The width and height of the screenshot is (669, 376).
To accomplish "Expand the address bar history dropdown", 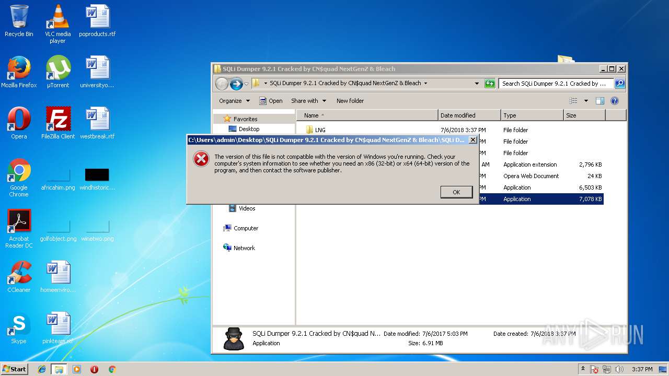I will [x=477, y=84].
